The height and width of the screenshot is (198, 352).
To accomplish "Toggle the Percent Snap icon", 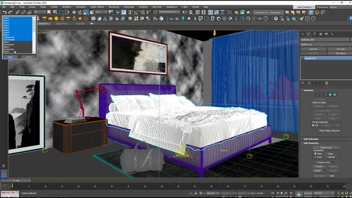I will coord(142,12).
